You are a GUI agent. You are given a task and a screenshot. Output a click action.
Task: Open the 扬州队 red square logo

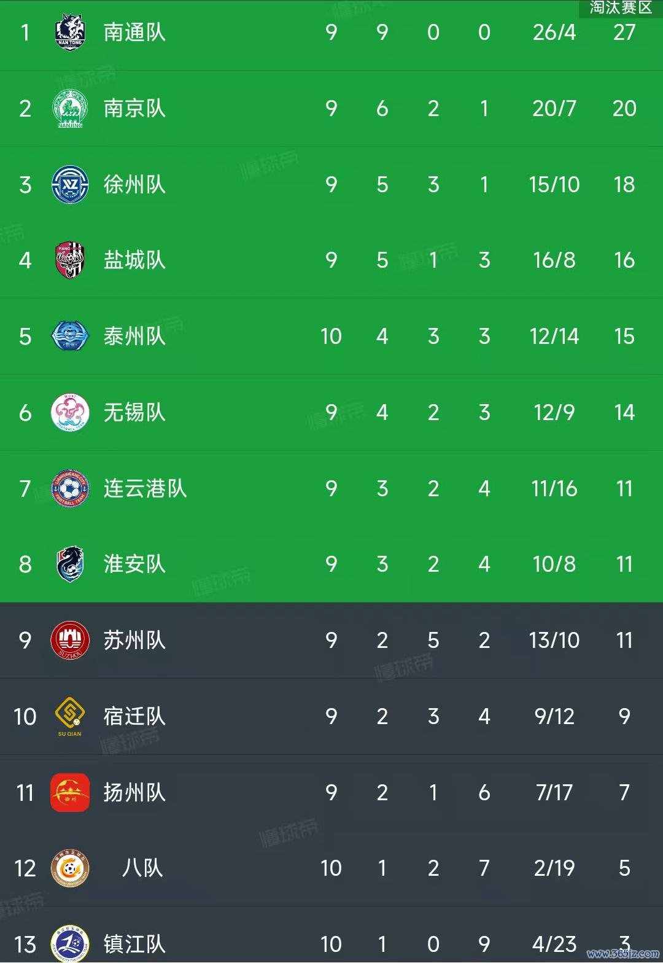[x=70, y=792]
